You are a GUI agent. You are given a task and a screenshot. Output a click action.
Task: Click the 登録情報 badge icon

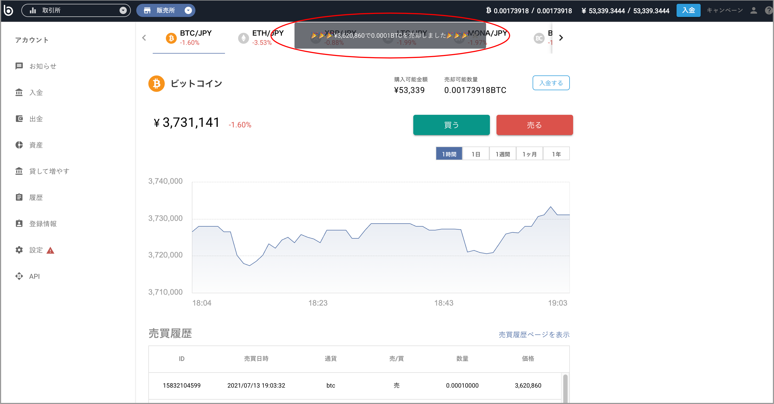[x=19, y=224]
